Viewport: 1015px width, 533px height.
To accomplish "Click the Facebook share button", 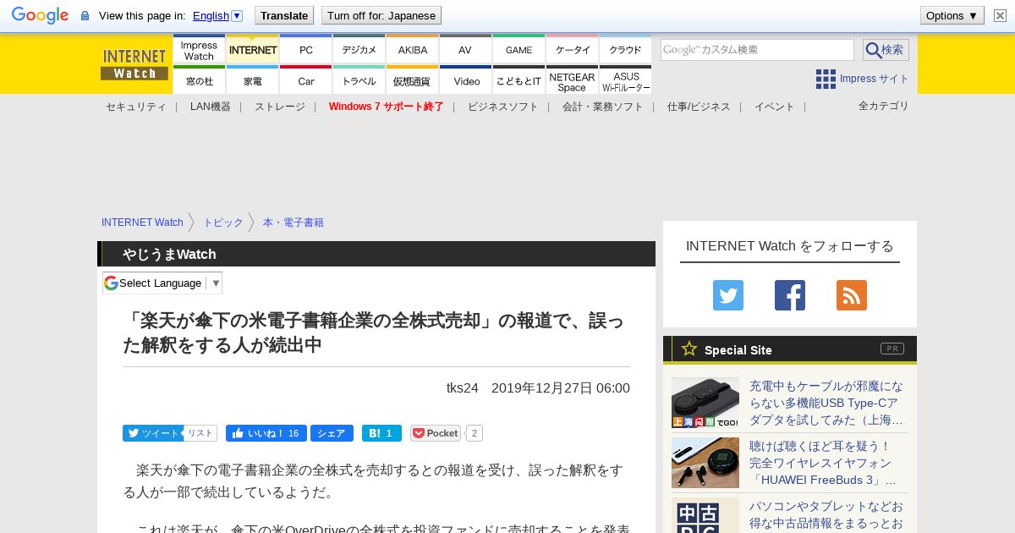I will 332,433.
